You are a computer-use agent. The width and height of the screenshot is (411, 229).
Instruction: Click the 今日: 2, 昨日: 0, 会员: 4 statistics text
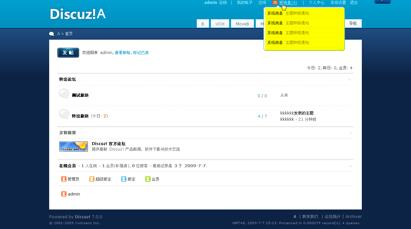(330, 68)
